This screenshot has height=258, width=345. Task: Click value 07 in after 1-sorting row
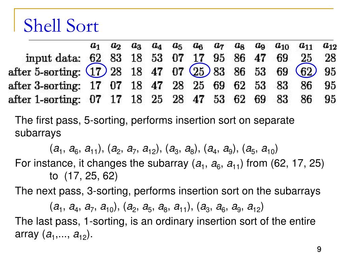pos(95,99)
